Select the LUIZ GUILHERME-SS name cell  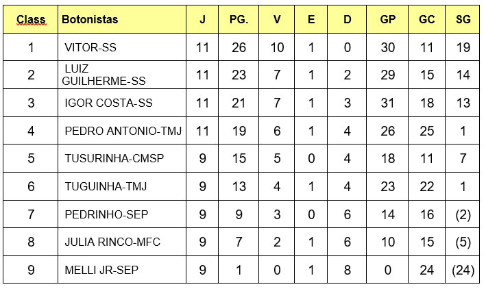coord(104,75)
